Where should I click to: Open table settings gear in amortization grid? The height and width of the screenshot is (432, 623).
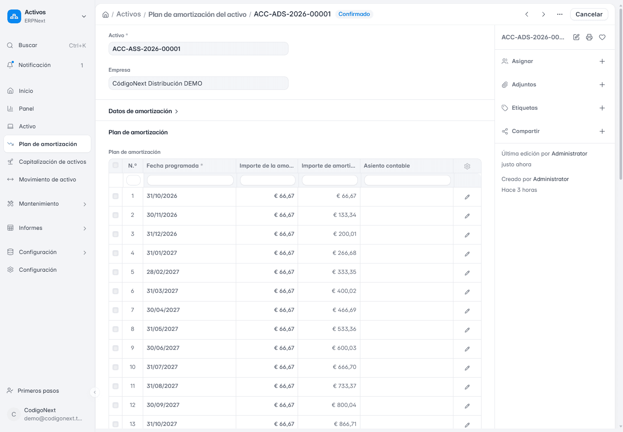467,166
